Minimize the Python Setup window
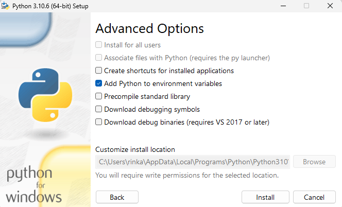 [283, 6]
